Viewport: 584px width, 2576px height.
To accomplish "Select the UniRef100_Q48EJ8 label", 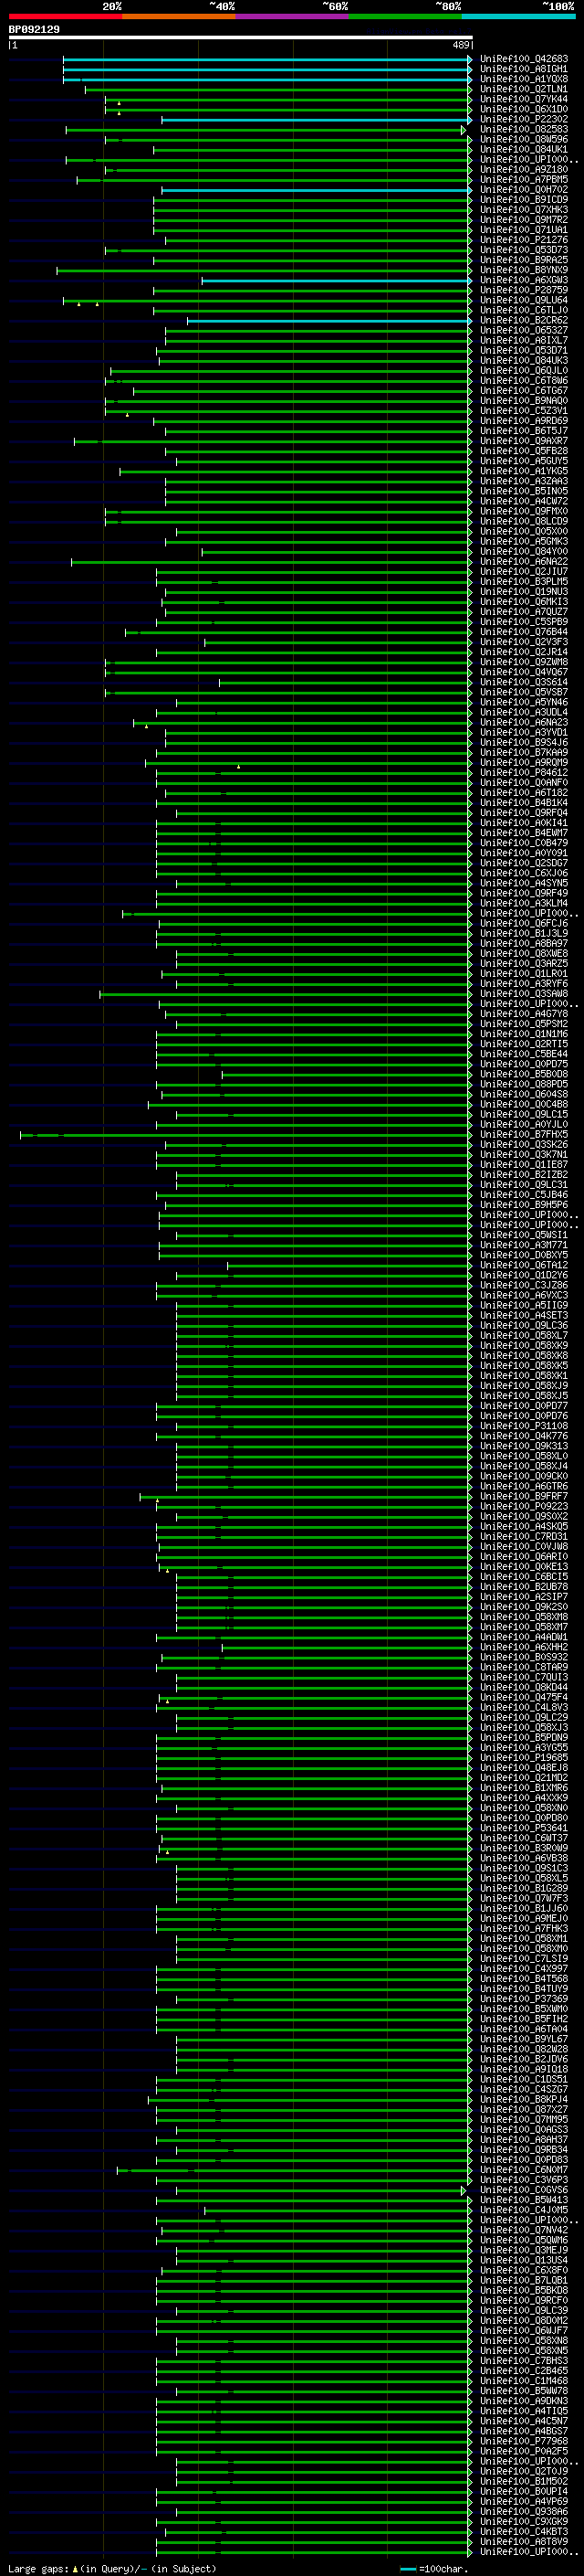I will [x=523, y=1767].
